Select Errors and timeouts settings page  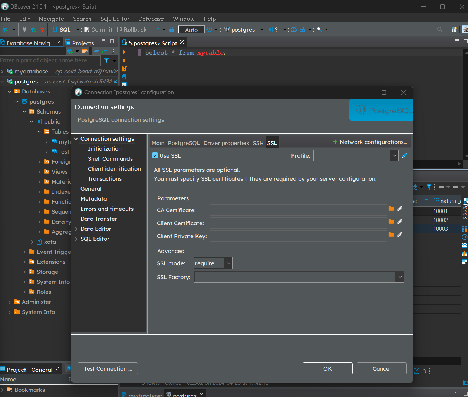tap(107, 209)
